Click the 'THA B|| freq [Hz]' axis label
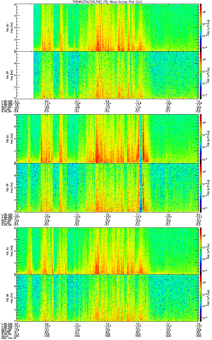The image size is (212, 340). 10,75
